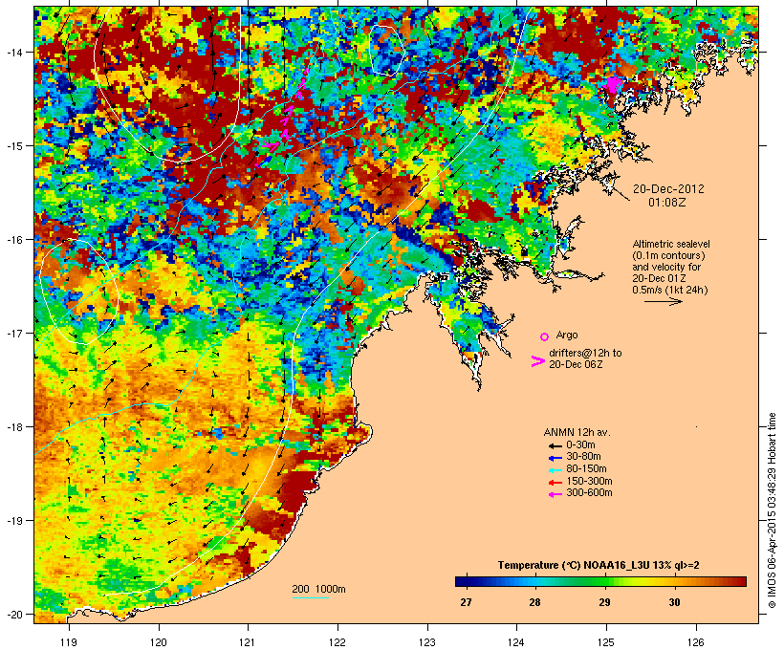Click the -19 latitude axis label
Image resolution: width=784 pixels, height=650 pixels.
13,521
